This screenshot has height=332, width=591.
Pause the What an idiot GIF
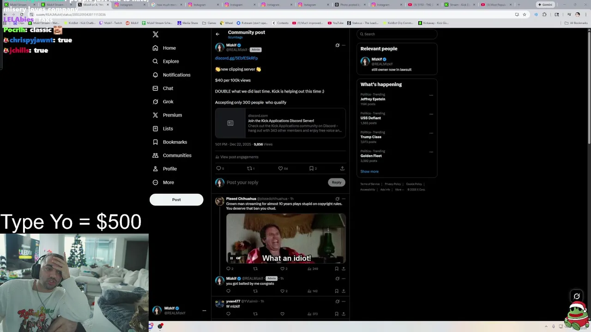231,258
